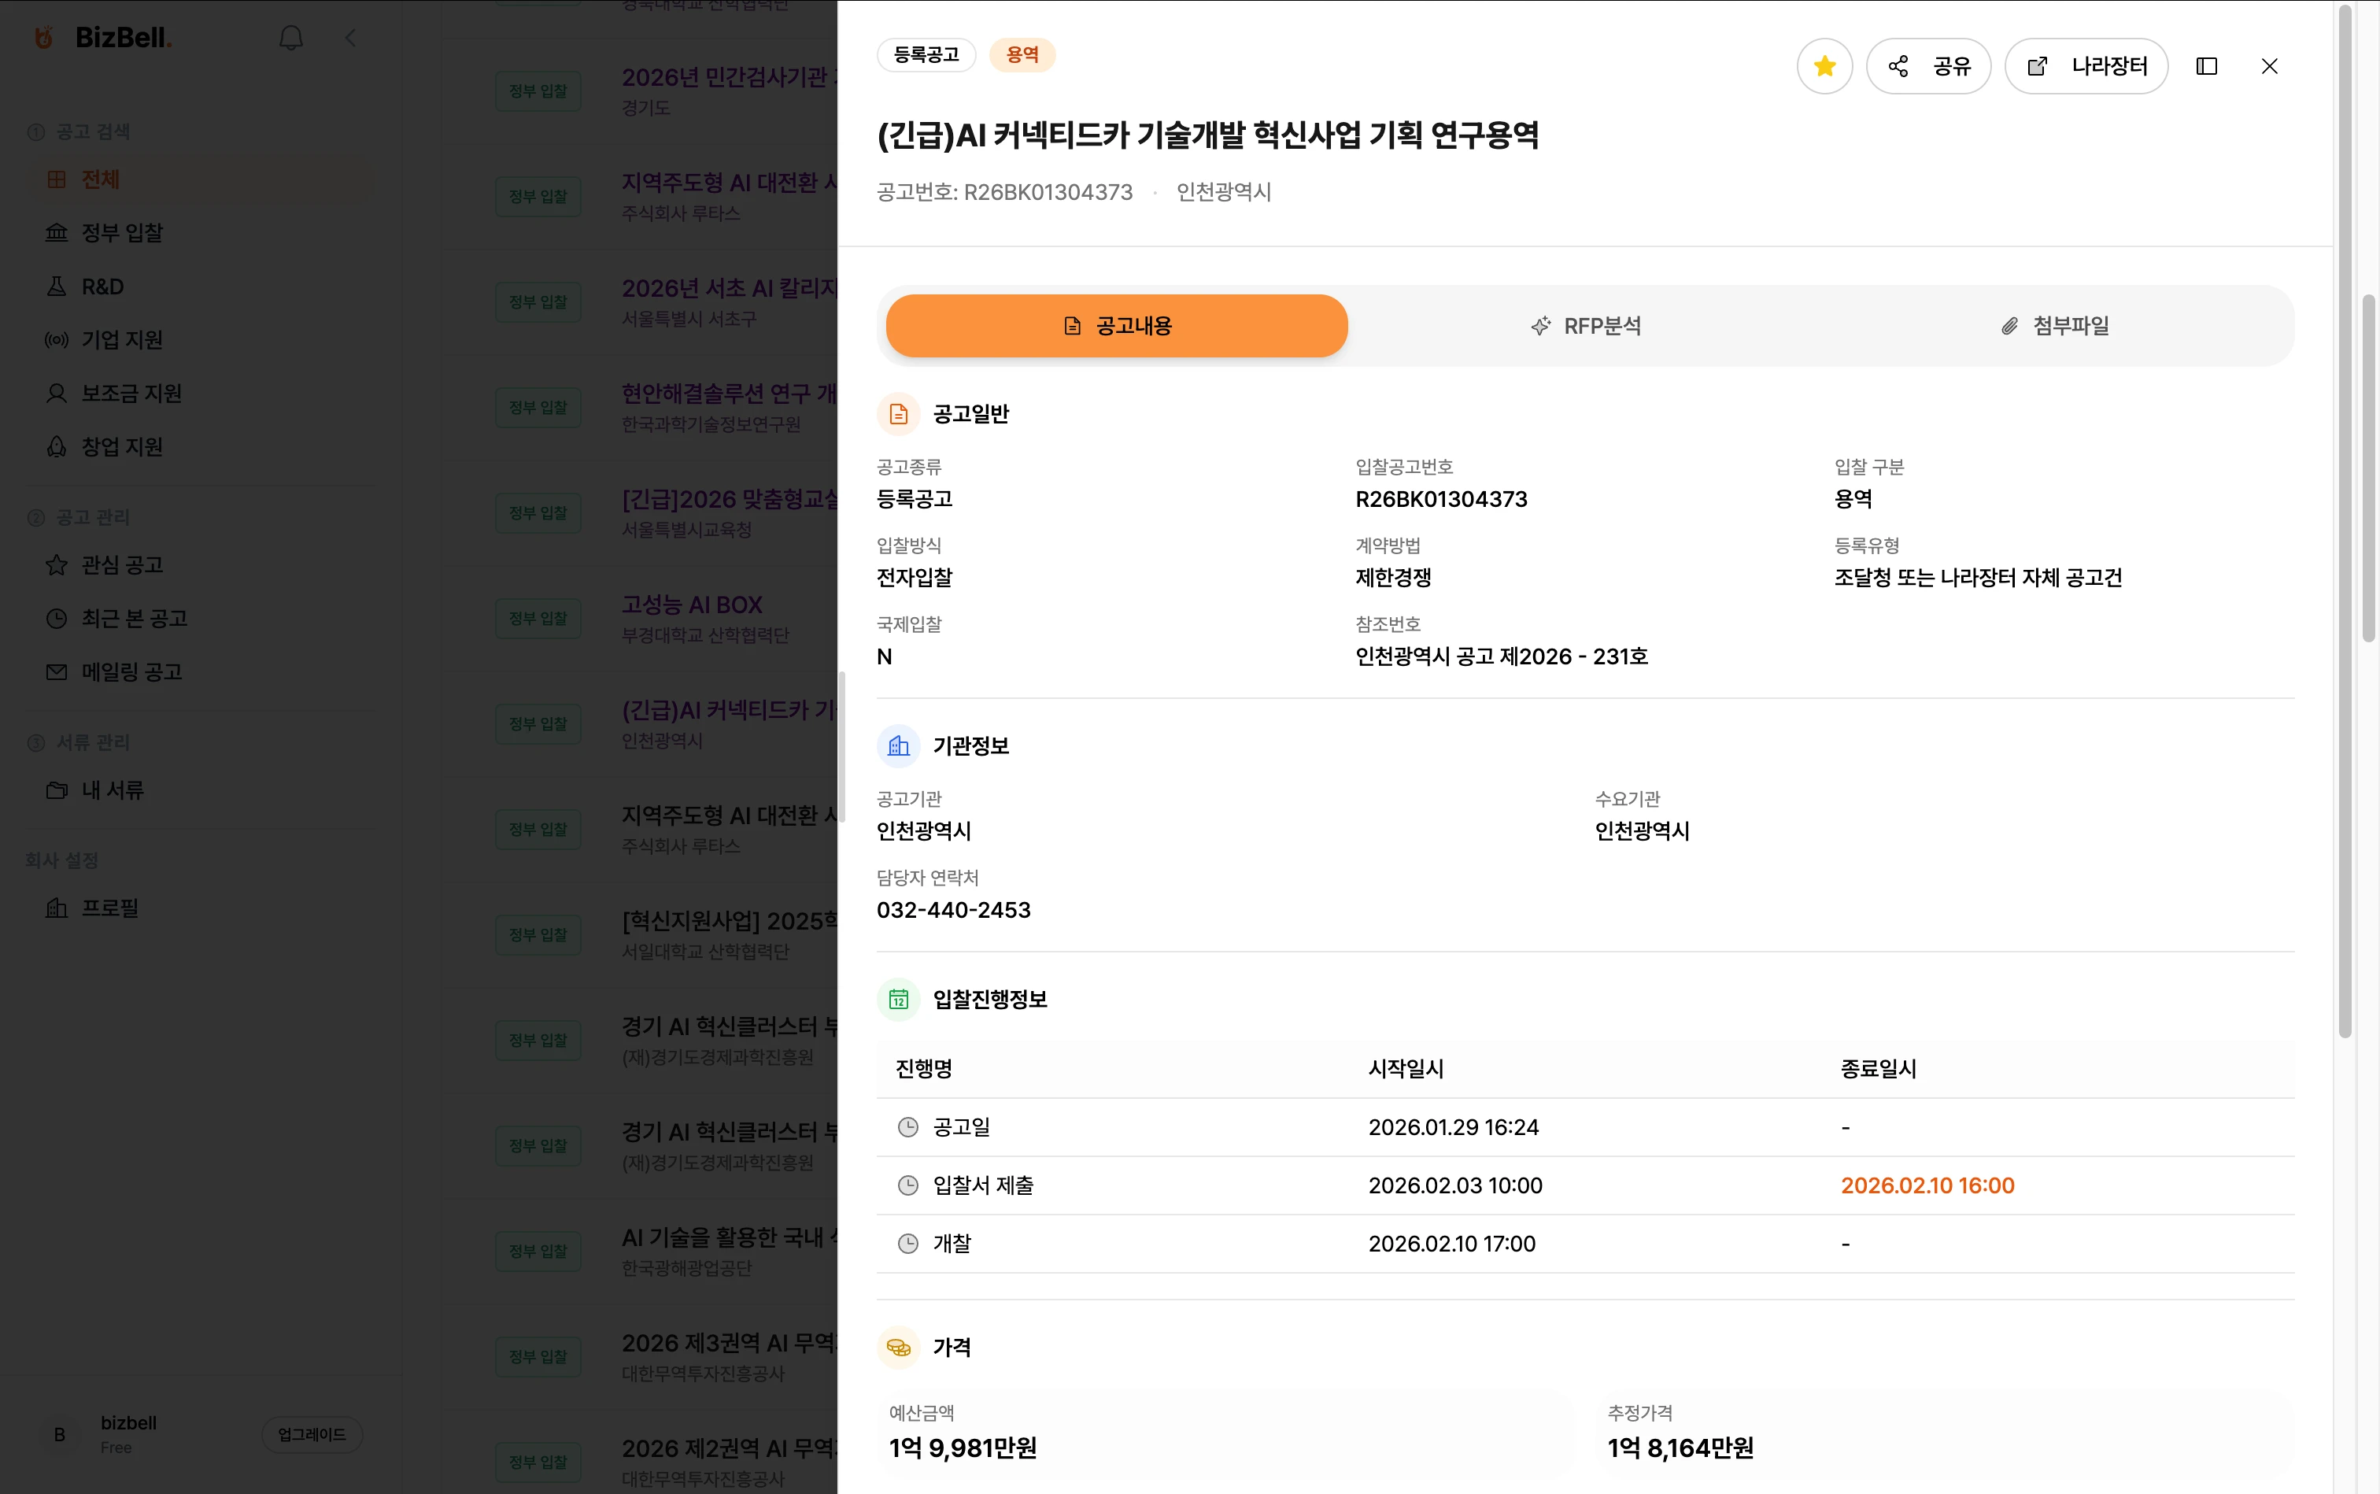Open 메일링 공고 in sidebar
The height and width of the screenshot is (1494, 2380).
[x=131, y=672]
